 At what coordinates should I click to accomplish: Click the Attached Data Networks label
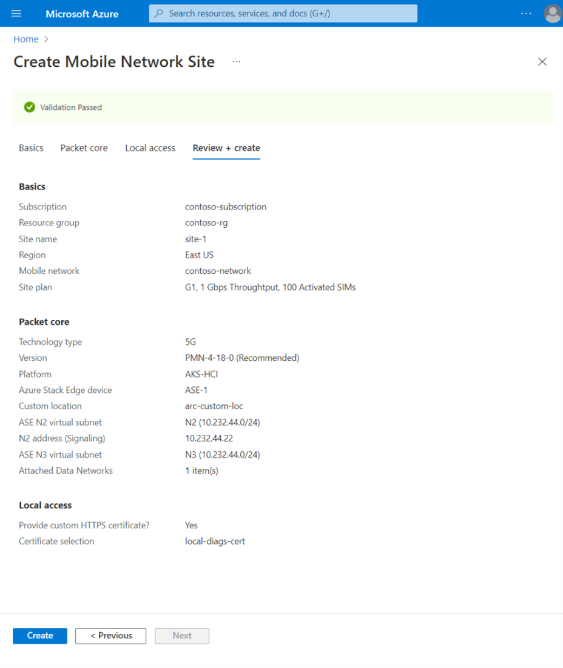(66, 471)
